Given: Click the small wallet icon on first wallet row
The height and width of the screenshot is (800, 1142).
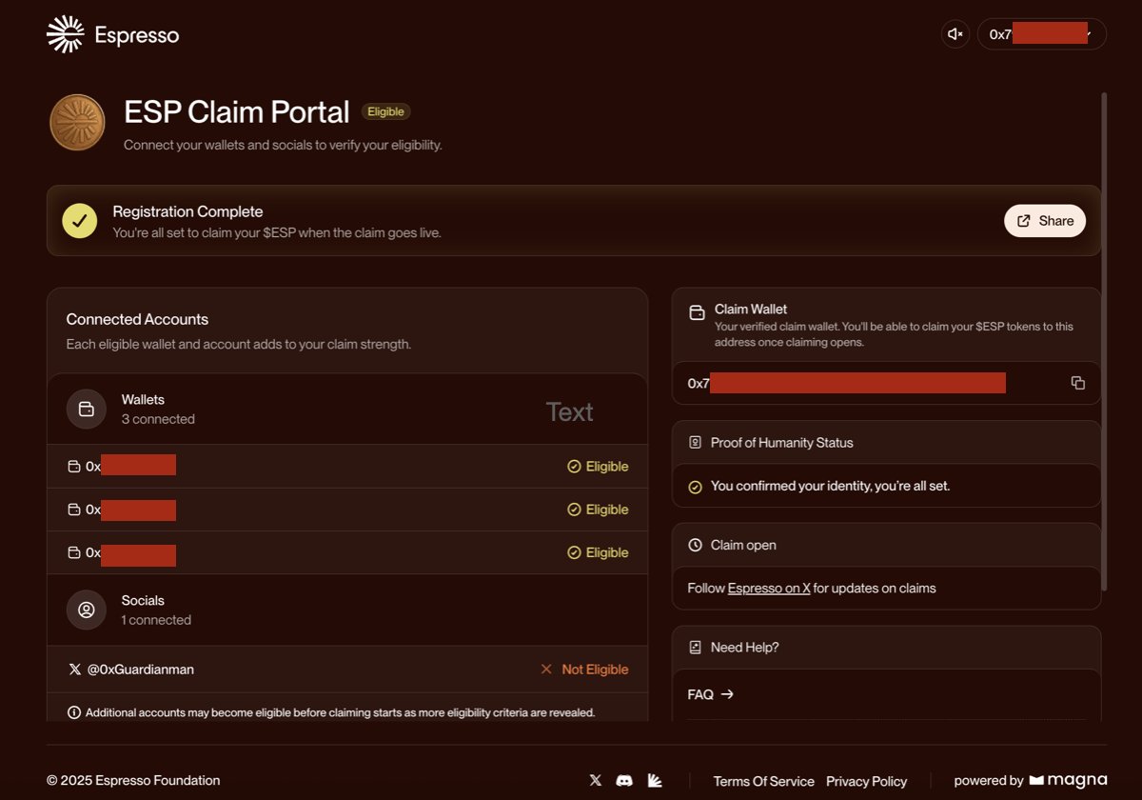Looking at the screenshot, I should pos(74,467).
